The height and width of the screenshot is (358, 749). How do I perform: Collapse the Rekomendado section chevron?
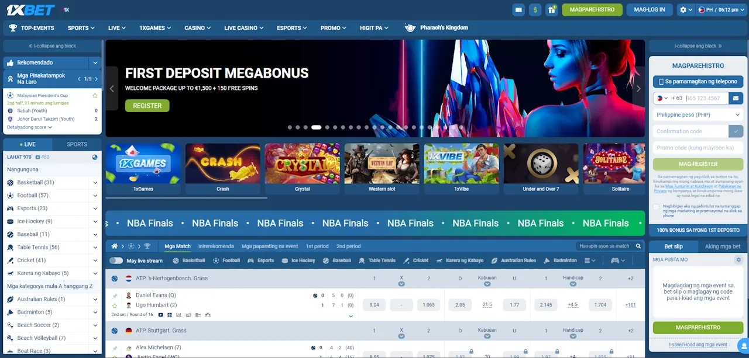(95, 62)
